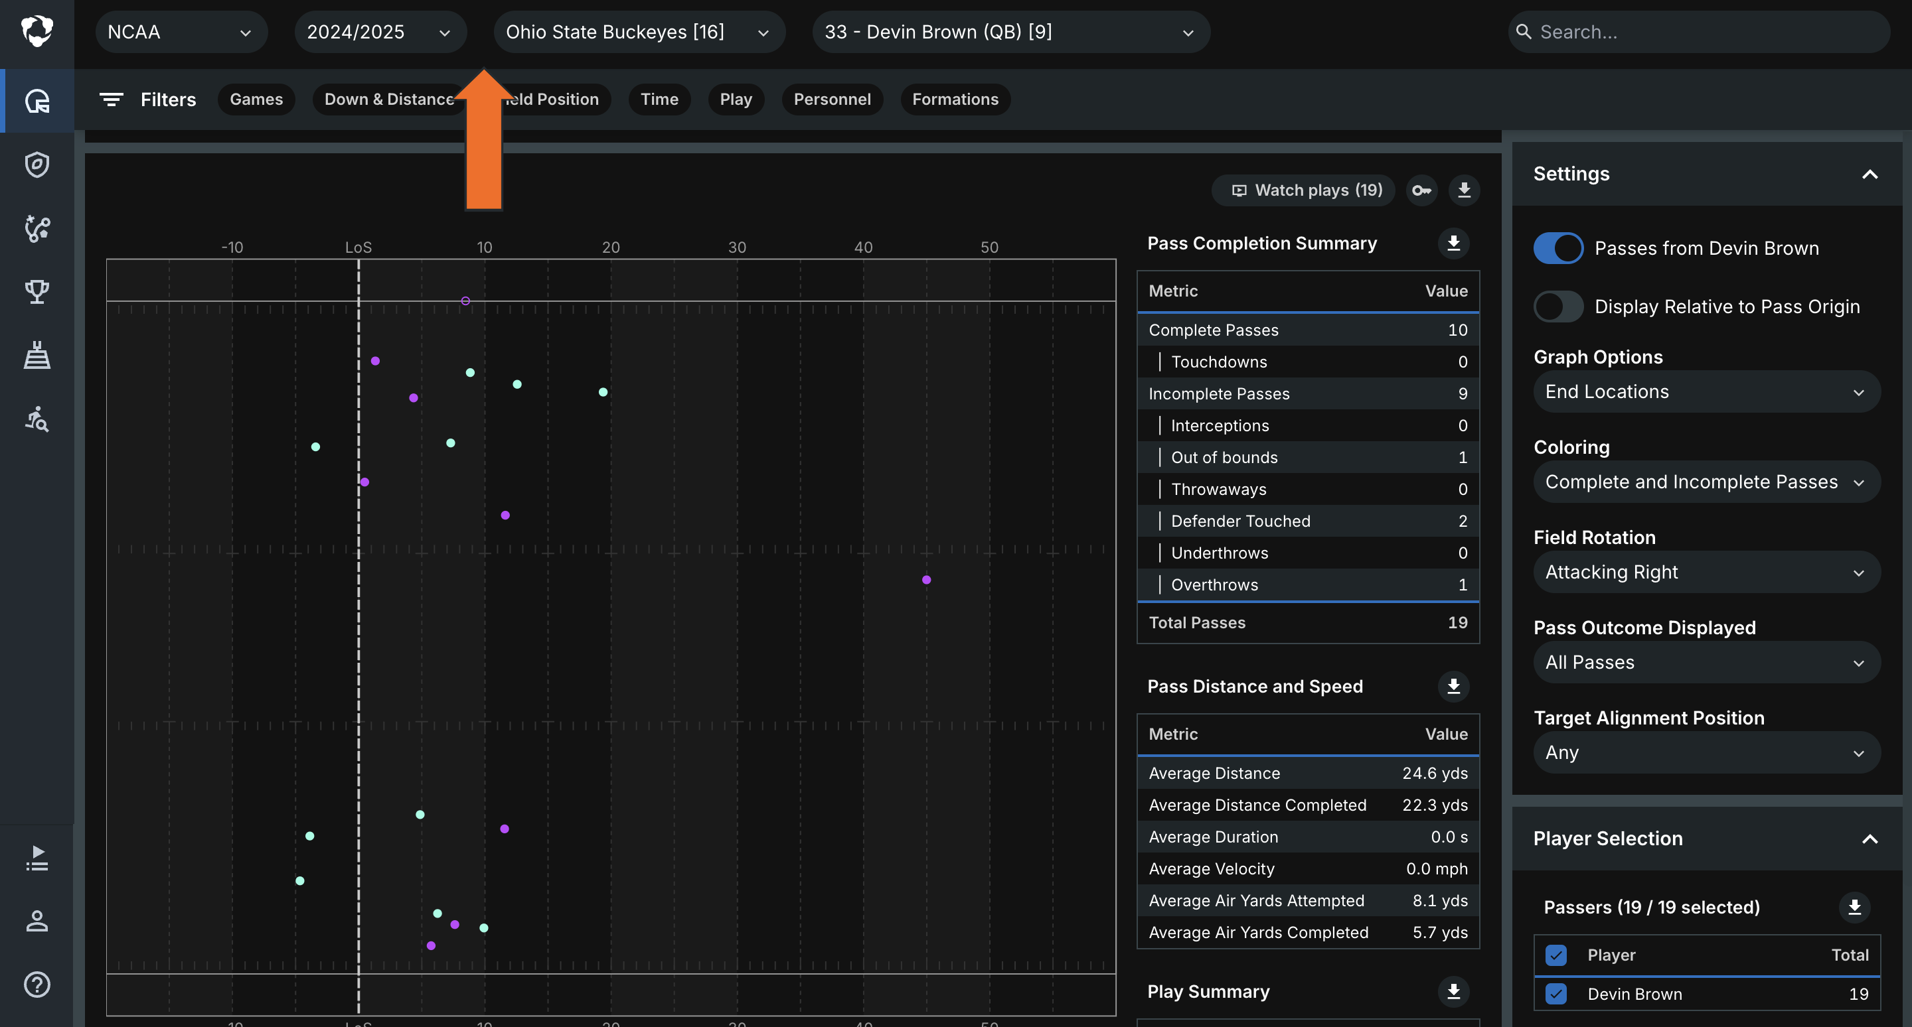
Task: Open the help question mark icon
Action: [37, 985]
